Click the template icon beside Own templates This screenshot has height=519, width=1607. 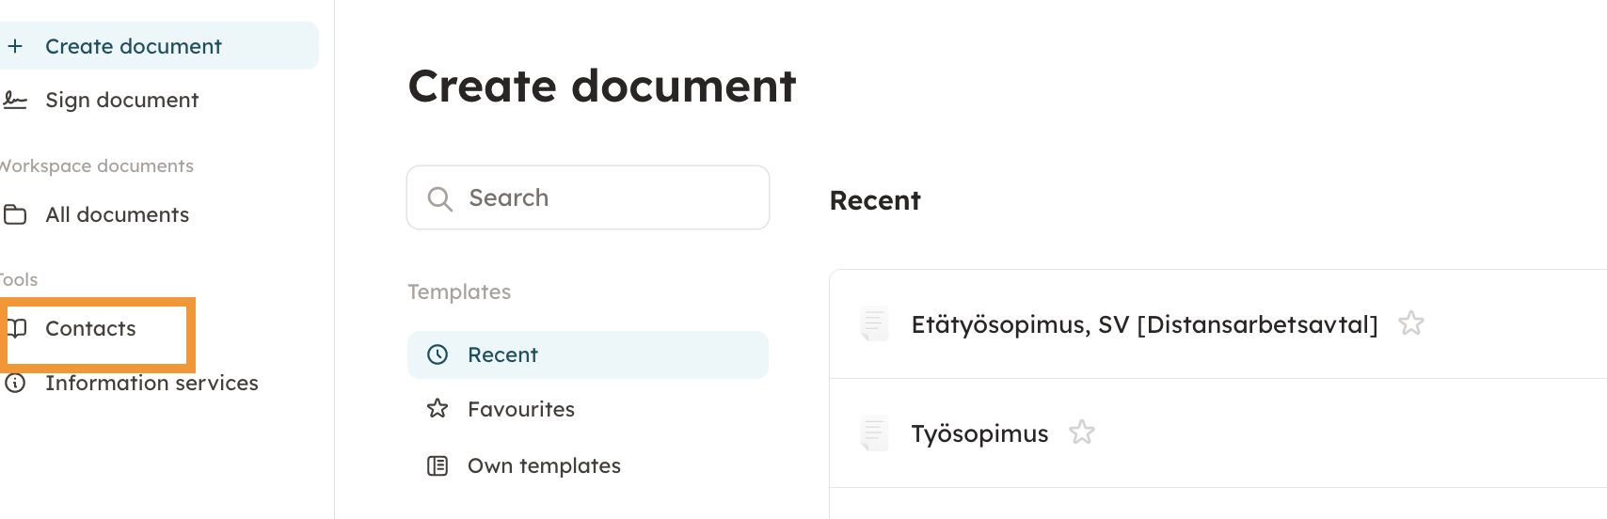pyautogui.click(x=438, y=465)
